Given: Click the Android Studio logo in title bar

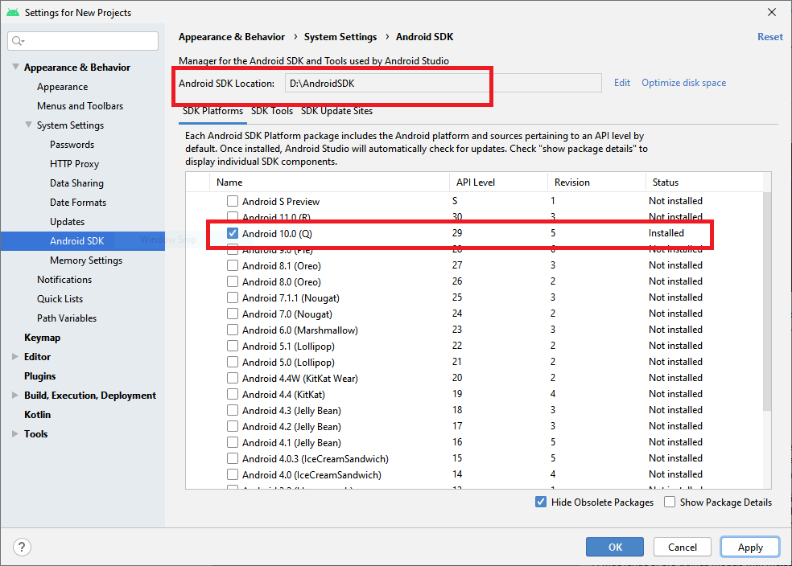Looking at the screenshot, I should click(13, 12).
